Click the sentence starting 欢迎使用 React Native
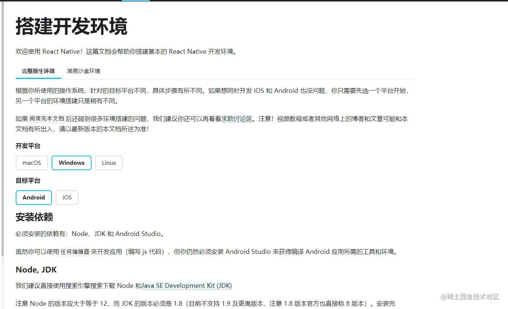 point(127,52)
